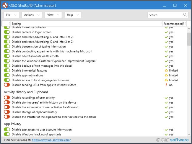Toggle Disable transmission of typing information
192x144 pixels.
pyautogui.click(x=7, y=46)
